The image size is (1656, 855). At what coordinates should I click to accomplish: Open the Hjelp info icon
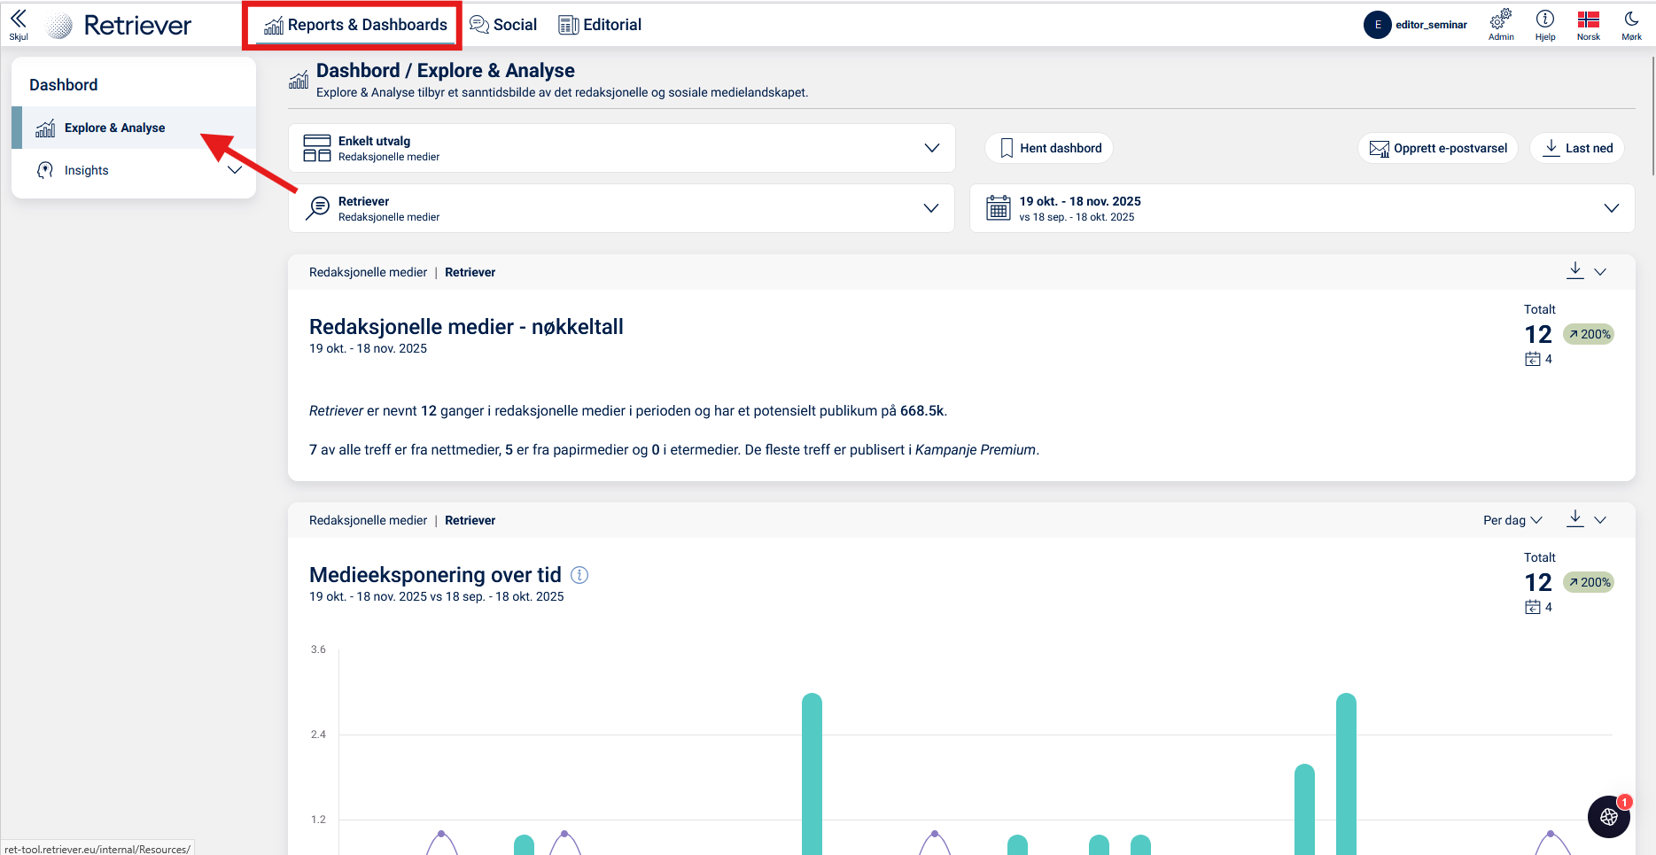(1545, 25)
